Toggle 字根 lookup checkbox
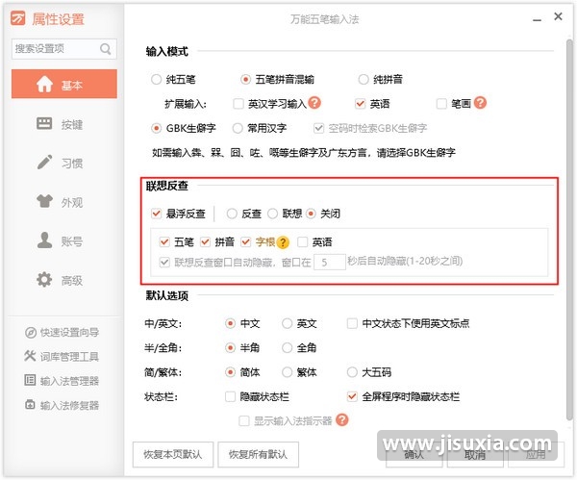This screenshot has width=577, height=480. tap(245, 241)
